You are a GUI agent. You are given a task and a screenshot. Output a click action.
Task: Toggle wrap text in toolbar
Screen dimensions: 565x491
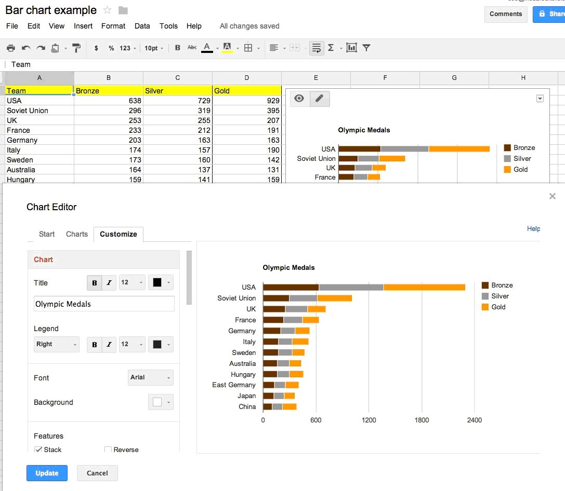click(x=317, y=48)
